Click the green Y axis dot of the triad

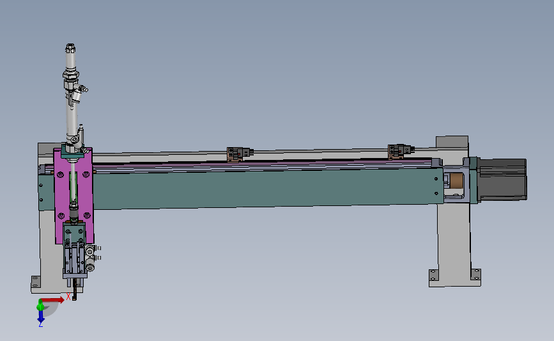click(x=40, y=305)
